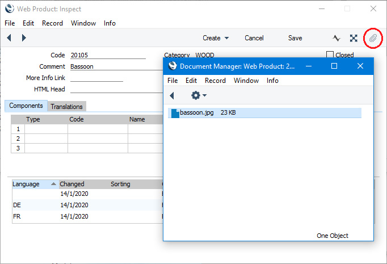Open Record menu in Document Manager

pyautogui.click(x=215, y=81)
